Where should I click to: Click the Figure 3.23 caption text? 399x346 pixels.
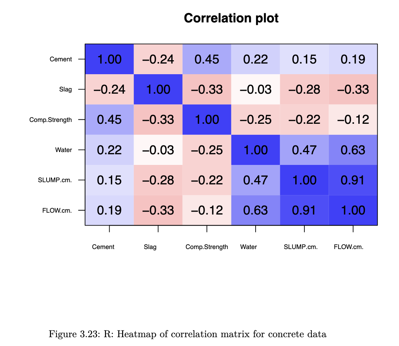[187, 334]
